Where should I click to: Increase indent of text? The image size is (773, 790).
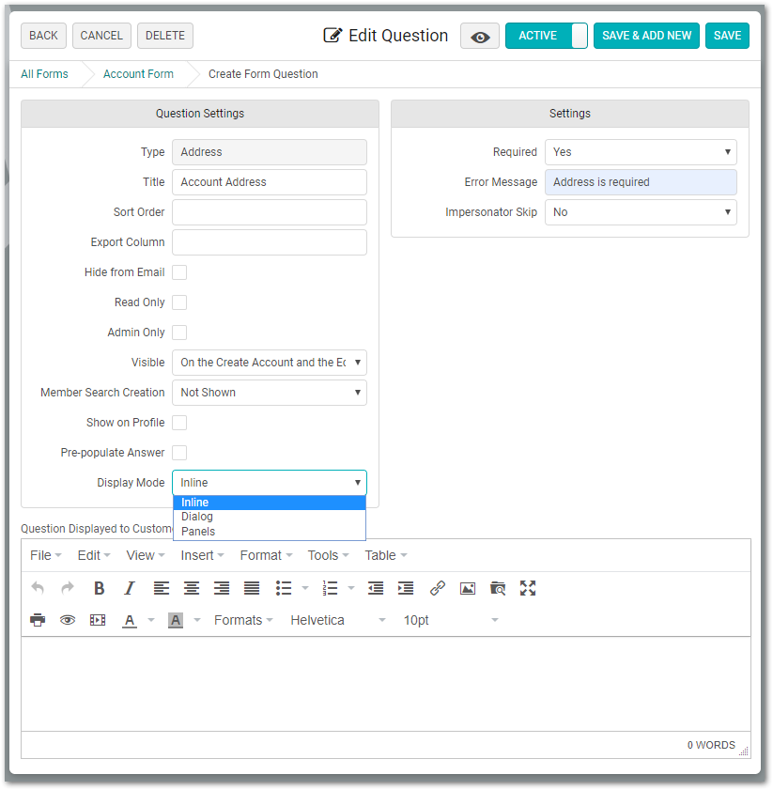tap(406, 588)
